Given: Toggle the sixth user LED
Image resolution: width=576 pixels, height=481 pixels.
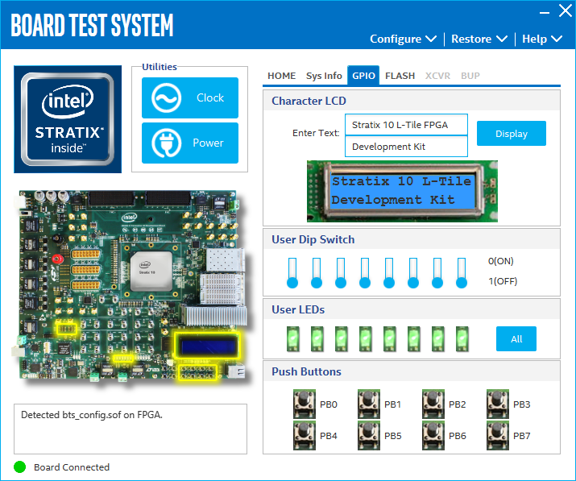Looking at the screenshot, I should [414, 338].
